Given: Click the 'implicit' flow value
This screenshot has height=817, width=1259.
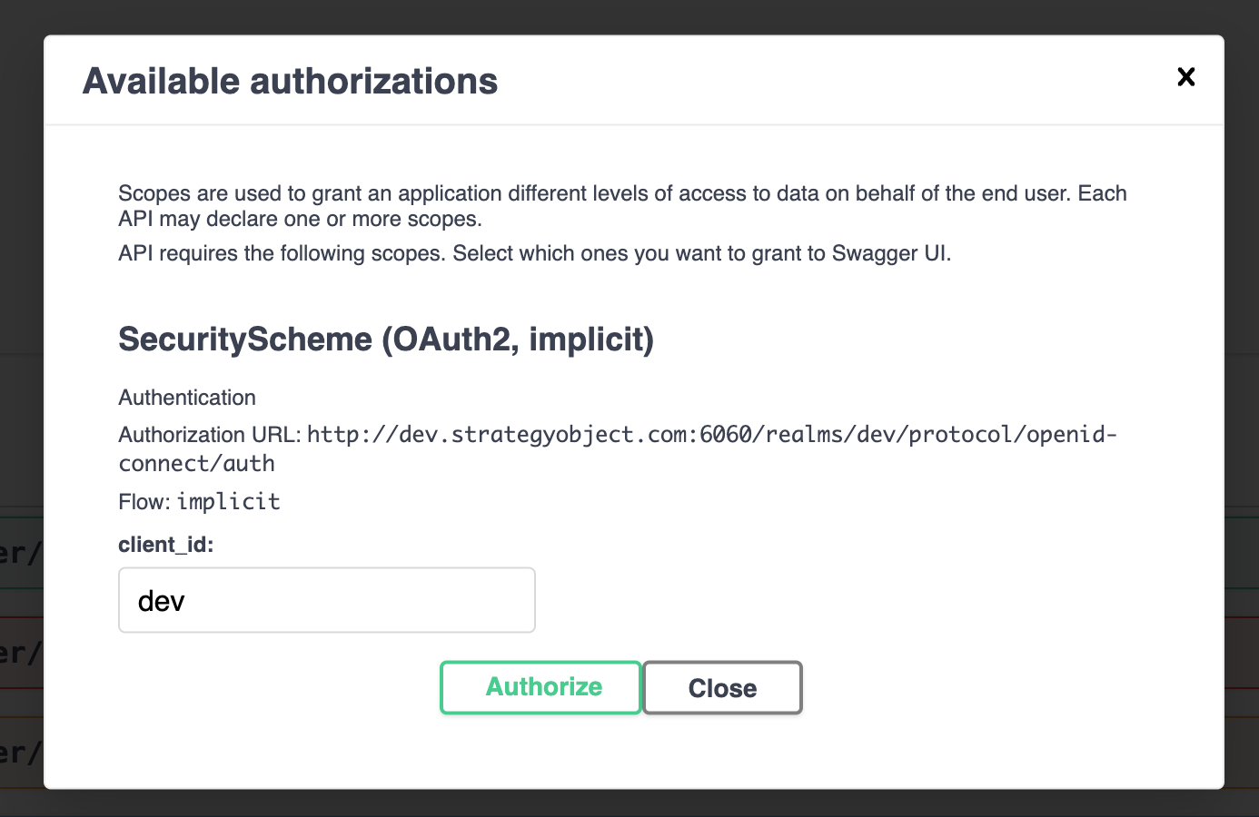Looking at the screenshot, I should point(229,502).
